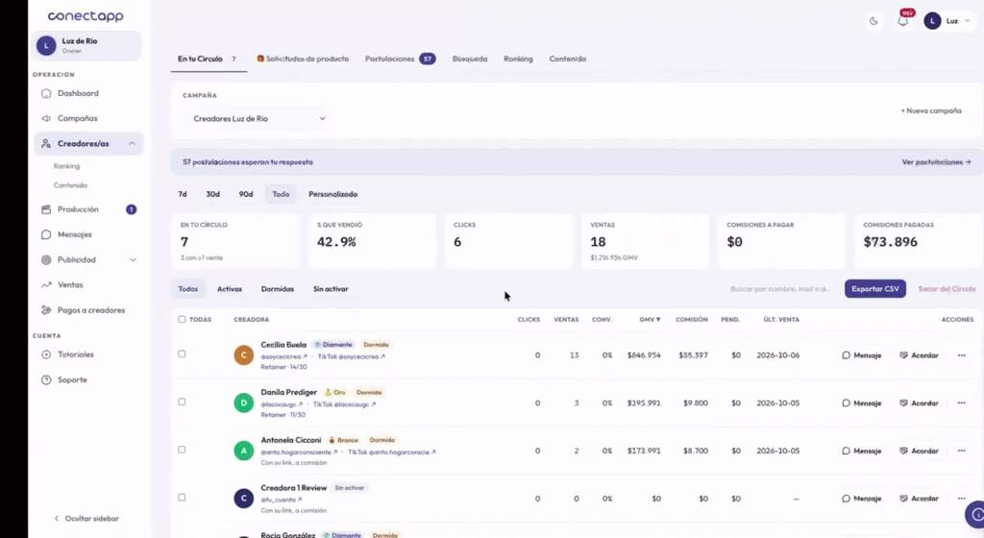Screen dimensions: 984x538
Task: Filter by Dormidas creators
Action: point(278,289)
